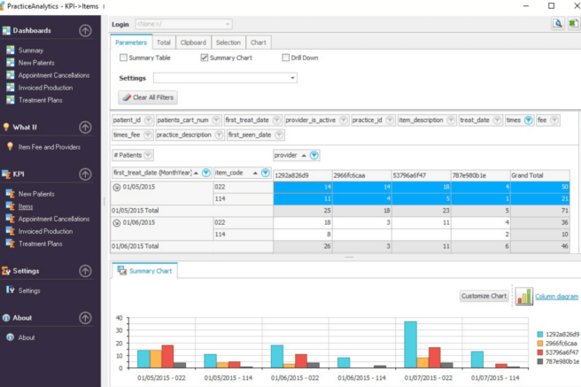The height and width of the screenshot is (387, 581).
Task: Click filter icon on treat_date field
Action: coord(497,120)
